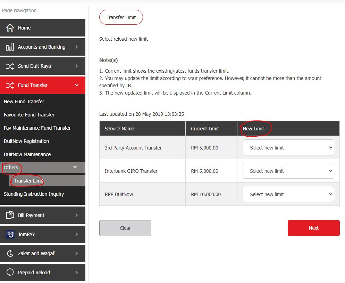Screen dimensions: 345x283
Task: Open new limit dropdown for Interbank GIRO Transfer
Action: pos(288,171)
